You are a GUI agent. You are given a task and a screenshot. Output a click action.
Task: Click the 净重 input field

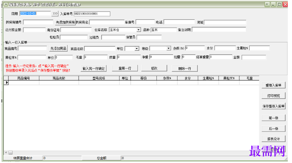tap(161, 57)
